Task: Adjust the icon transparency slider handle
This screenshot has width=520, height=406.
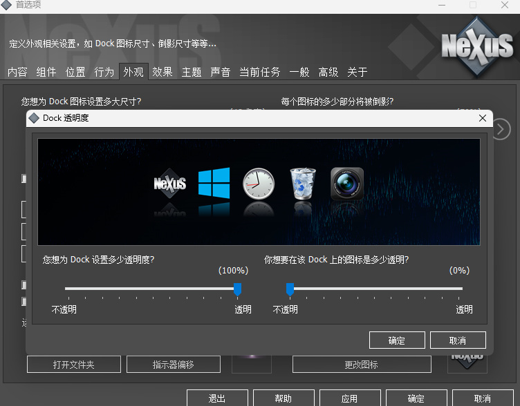Action: (290, 289)
